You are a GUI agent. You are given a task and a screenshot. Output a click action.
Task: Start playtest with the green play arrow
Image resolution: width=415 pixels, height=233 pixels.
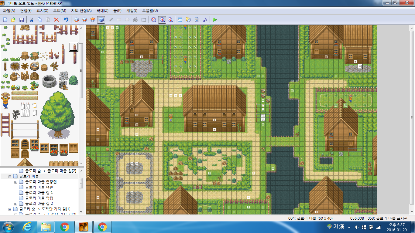(x=215, y=20)
